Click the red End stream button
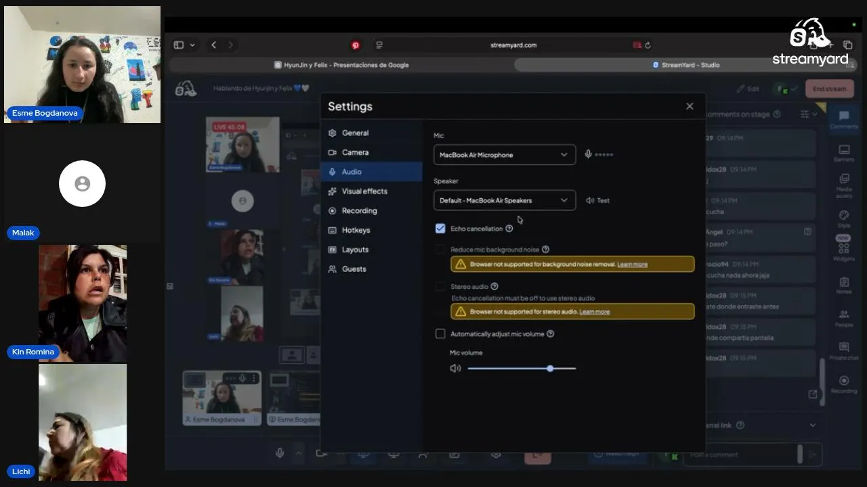Screen dimensions: 867x487 829,89
